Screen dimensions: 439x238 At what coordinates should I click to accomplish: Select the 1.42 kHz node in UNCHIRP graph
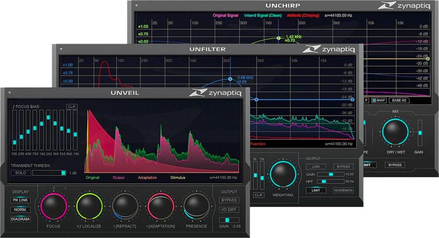tap(279, 38)
